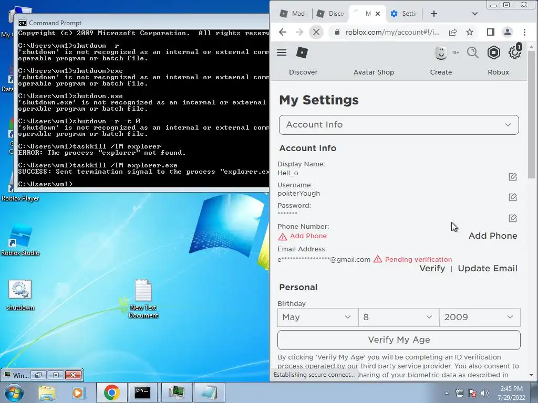Open the avatar profile icon in Roblox header

441,52
